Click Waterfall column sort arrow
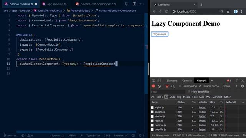Image resolution: width=246 pixels, height=138 pixels. click(x=243, y=102)
